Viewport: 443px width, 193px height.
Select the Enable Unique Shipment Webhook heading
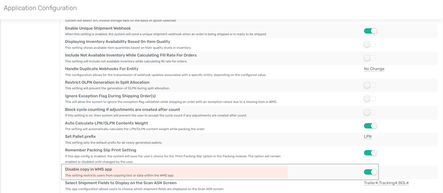(x=98, y=28)
